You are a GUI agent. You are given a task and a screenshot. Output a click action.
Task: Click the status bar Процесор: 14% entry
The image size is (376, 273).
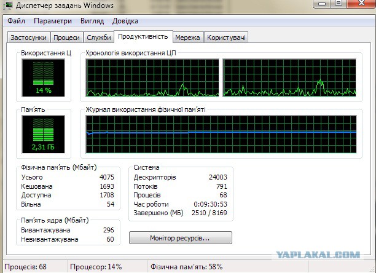[x=96, y=267]
